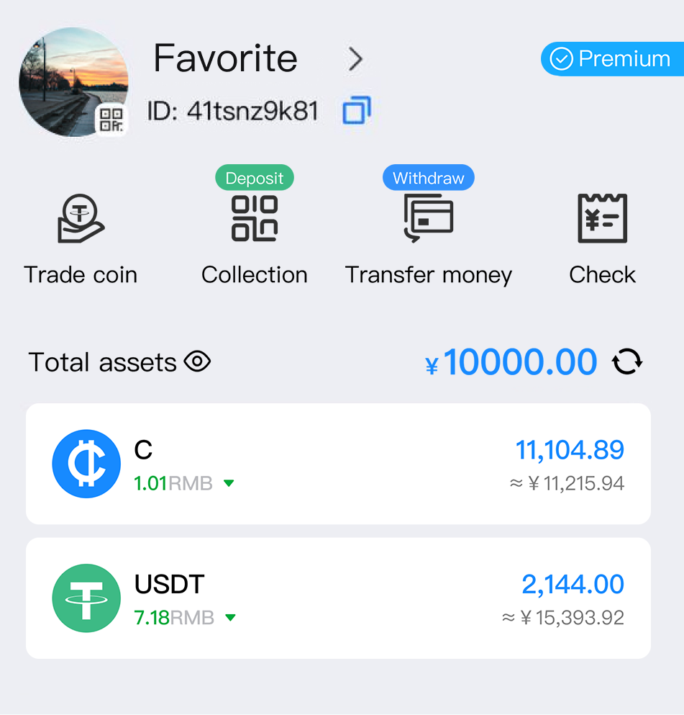Refresh total assets balance

tap(627, 361)
